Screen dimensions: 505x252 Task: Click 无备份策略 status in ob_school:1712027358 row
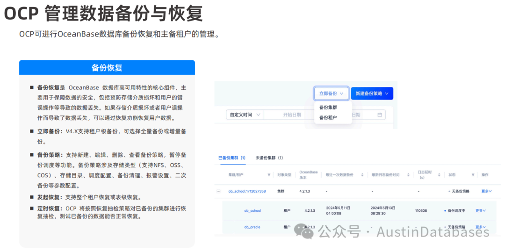click(x=461, y=191)
